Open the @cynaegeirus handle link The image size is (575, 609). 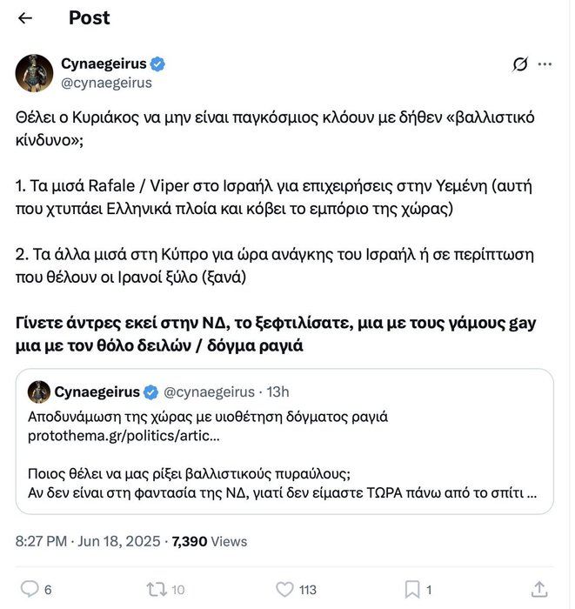(106, 83)
